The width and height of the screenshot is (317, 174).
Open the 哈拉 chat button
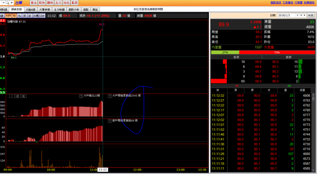coord(66,3)
